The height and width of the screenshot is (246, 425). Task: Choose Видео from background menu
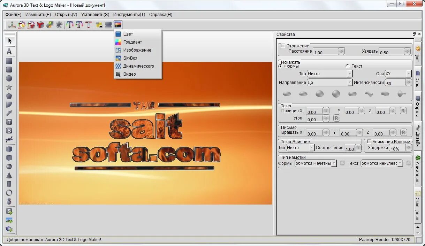138,74
